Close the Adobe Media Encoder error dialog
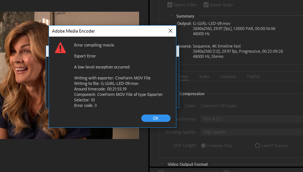The width and height of the screenshot is (303, 172). tap(170, 31)
